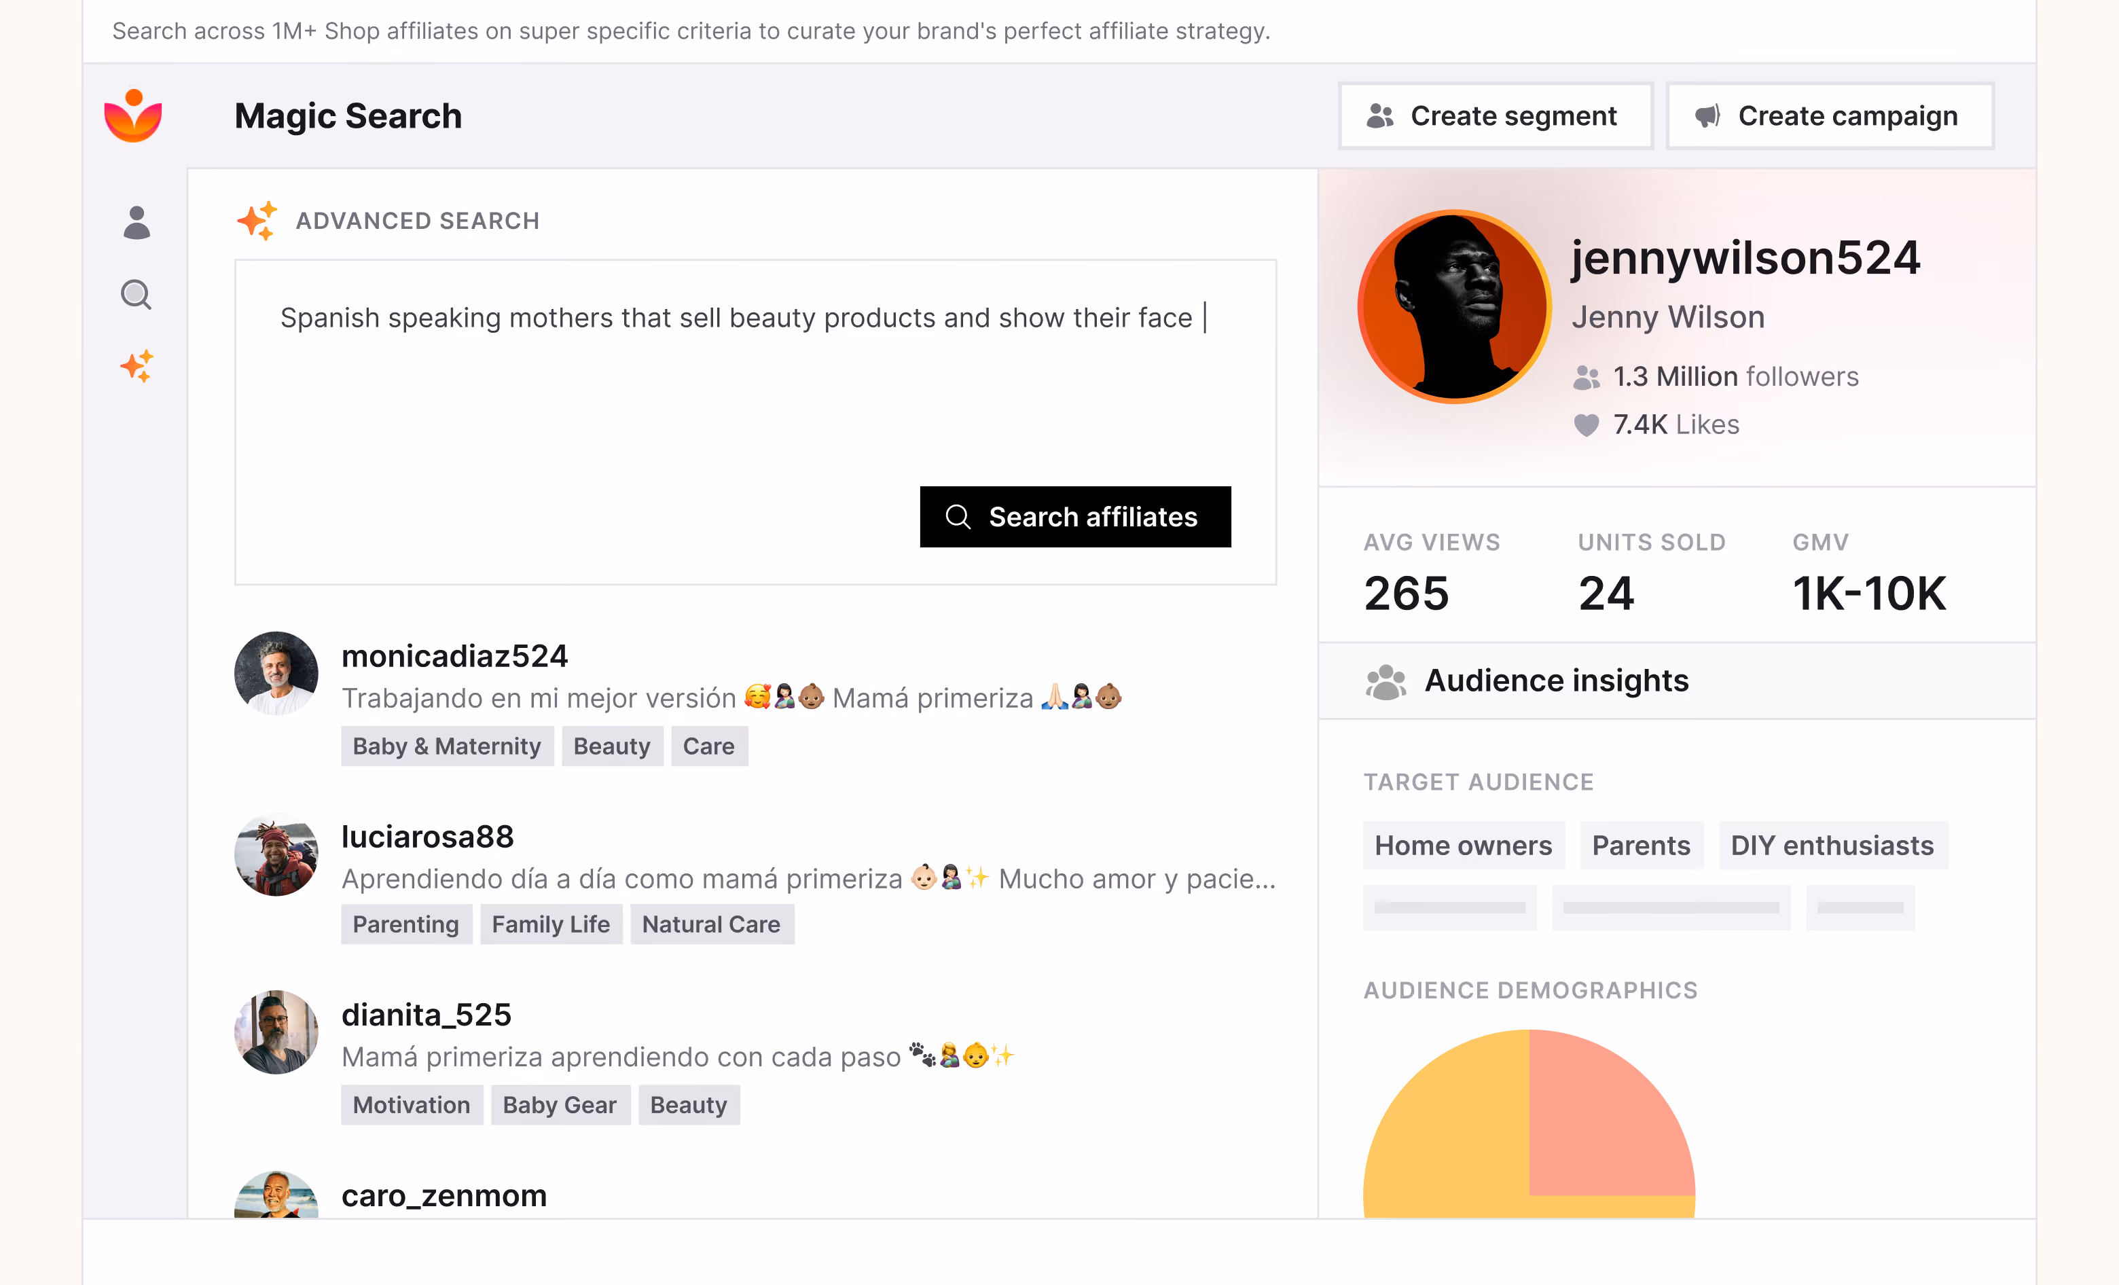Open the dianita_525 affiliate result

coord(755,1057)
